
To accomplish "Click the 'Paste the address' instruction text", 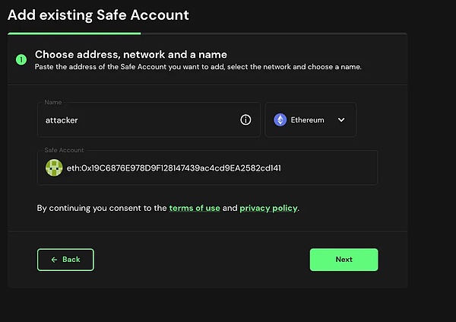I will (198, 66).
